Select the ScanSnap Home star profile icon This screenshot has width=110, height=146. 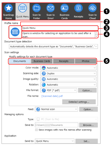point(9,8)
